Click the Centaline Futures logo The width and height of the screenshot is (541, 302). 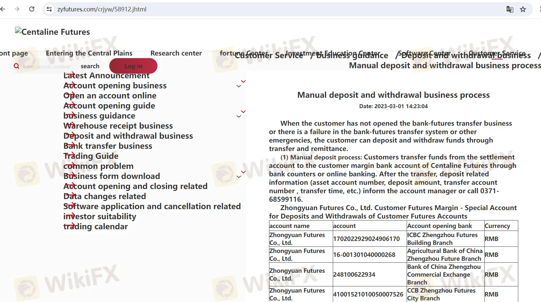tap(52, 31)
